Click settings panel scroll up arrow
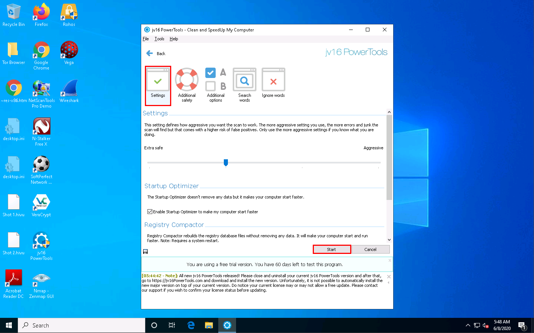The width and height of the screenshot is (534, 333). (x=389, y=112)
